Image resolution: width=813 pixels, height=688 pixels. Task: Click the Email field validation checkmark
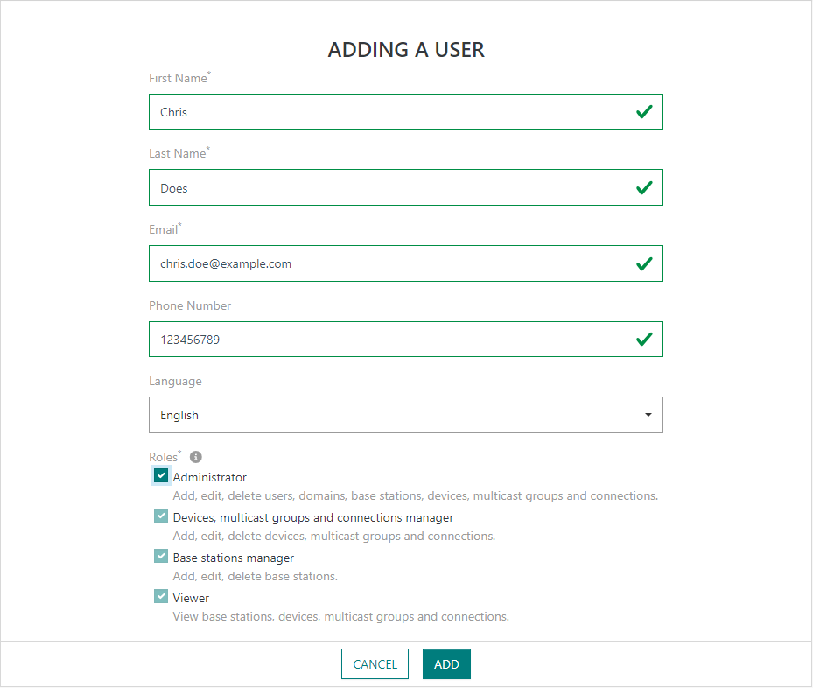pos(644,263)
